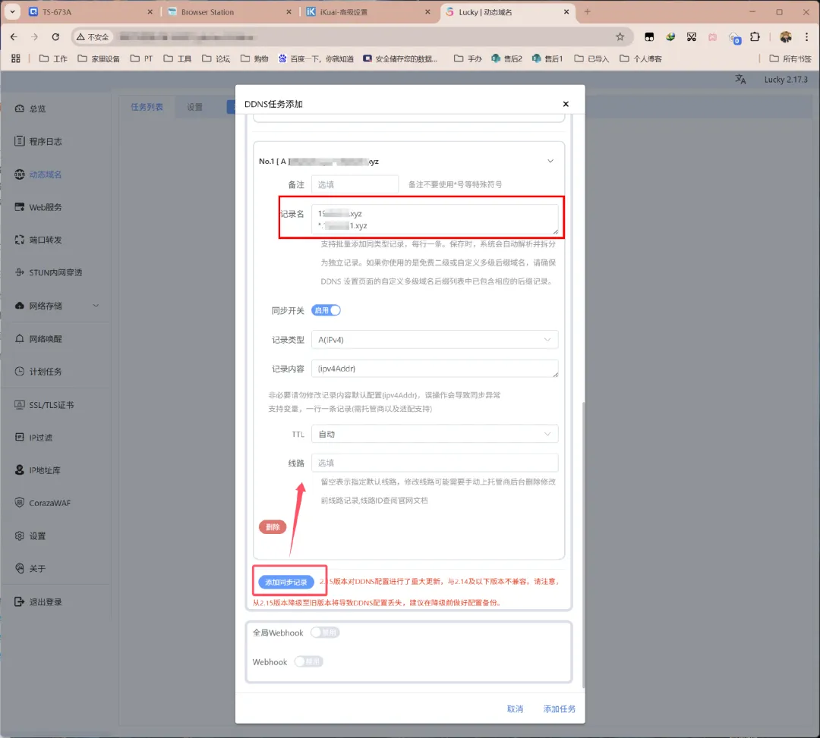Click 添加任务 to submit the task
The width and height of the screenshot is (820, 738).
point(559,709)
